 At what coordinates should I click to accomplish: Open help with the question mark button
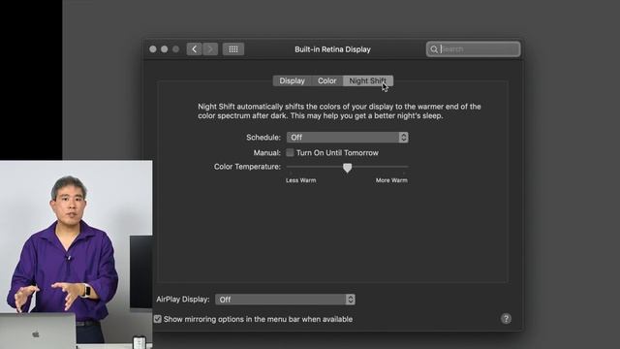(506, 319)
